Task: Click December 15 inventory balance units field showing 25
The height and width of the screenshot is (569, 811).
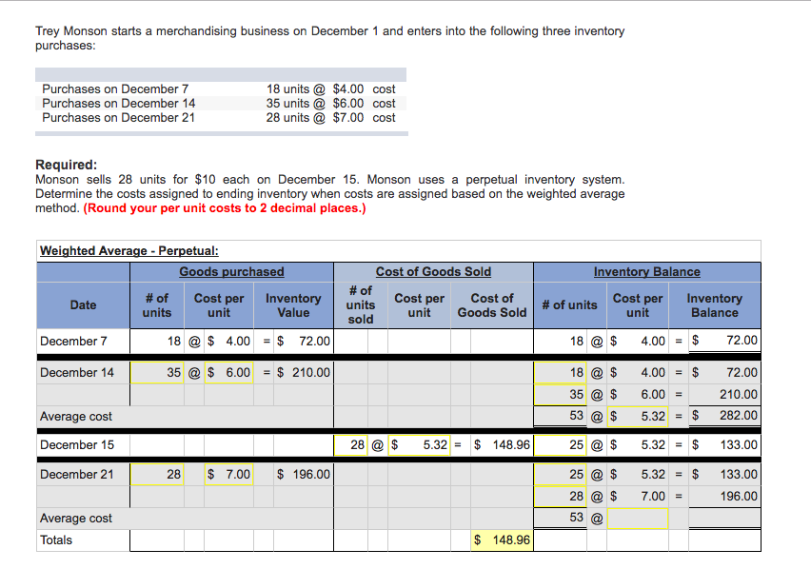Action: coord(560,445)
